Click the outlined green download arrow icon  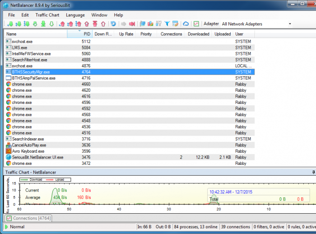coord(51,24)
